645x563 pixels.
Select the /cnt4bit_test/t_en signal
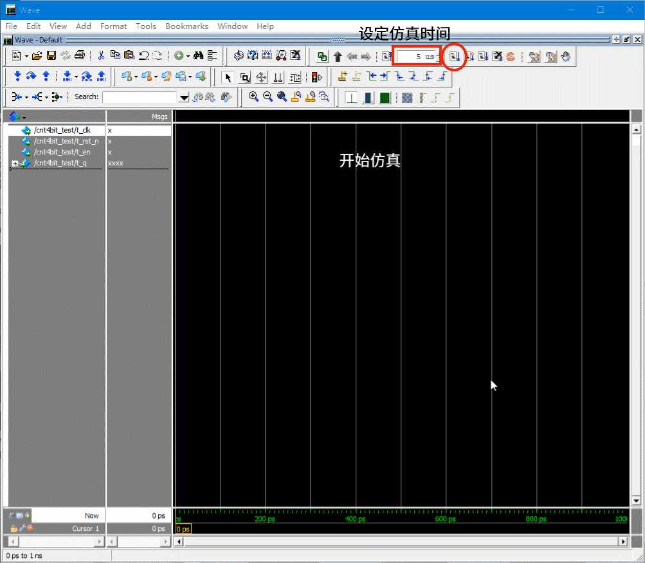click(62, 152)
